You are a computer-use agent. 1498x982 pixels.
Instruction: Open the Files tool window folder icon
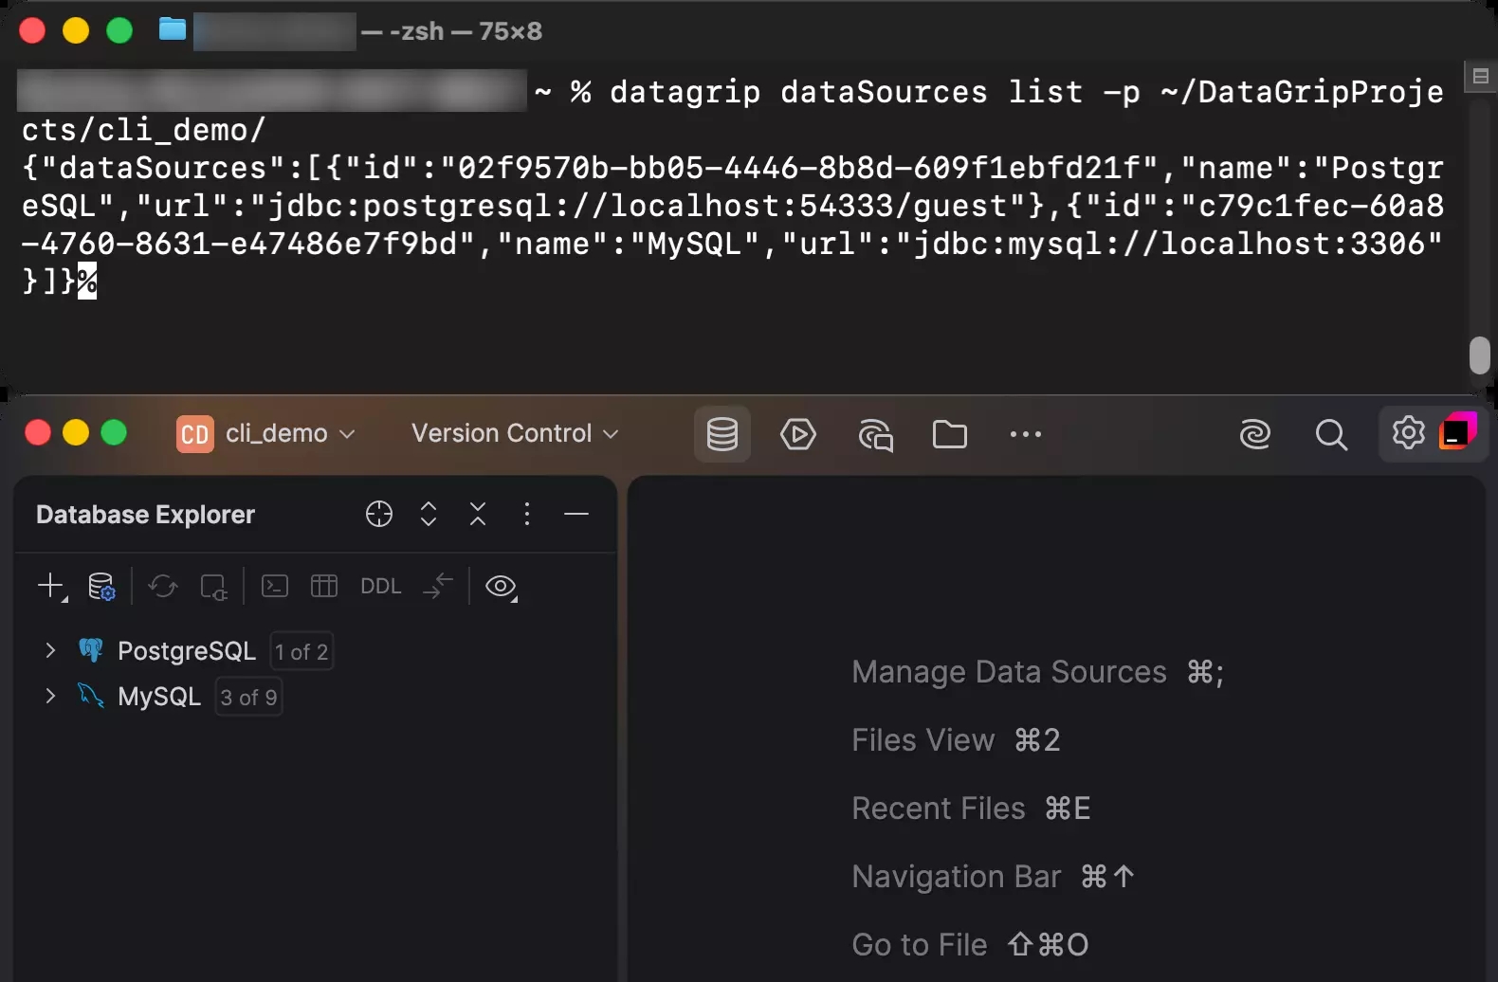click(949, 434)
